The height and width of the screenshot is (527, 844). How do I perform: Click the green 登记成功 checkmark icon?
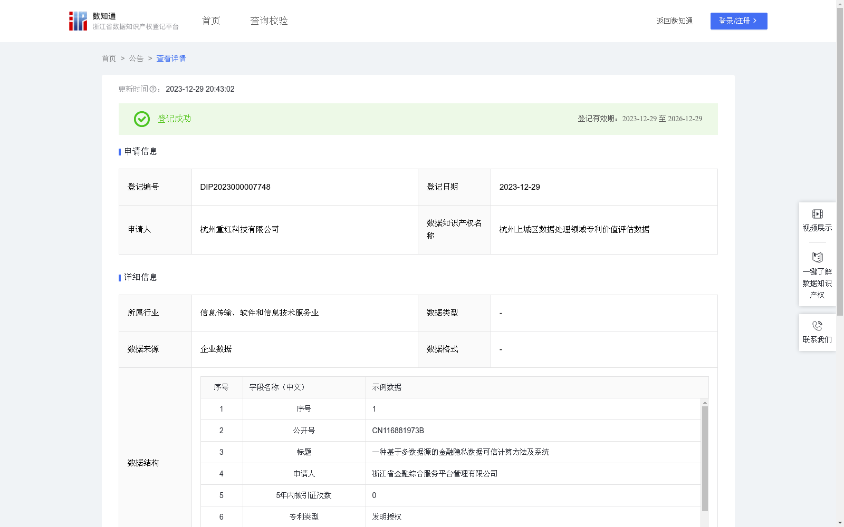(142, 119)
